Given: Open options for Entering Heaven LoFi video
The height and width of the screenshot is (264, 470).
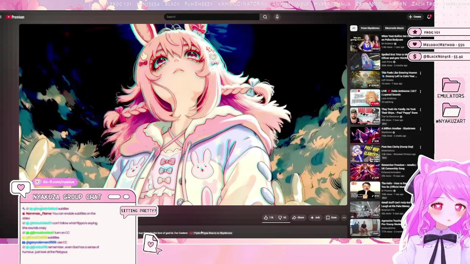Looking at the screenshot, I should point(420,73).
